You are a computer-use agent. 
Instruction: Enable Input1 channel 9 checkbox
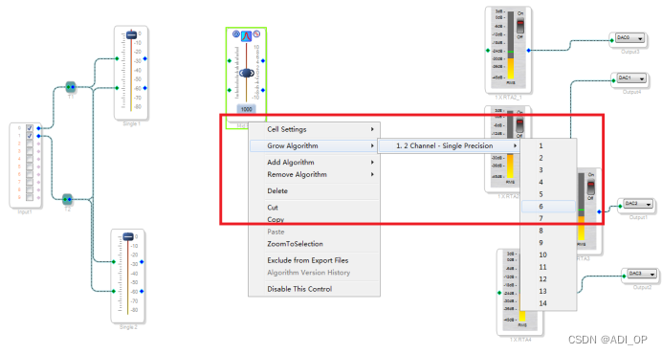click(30, 197)
